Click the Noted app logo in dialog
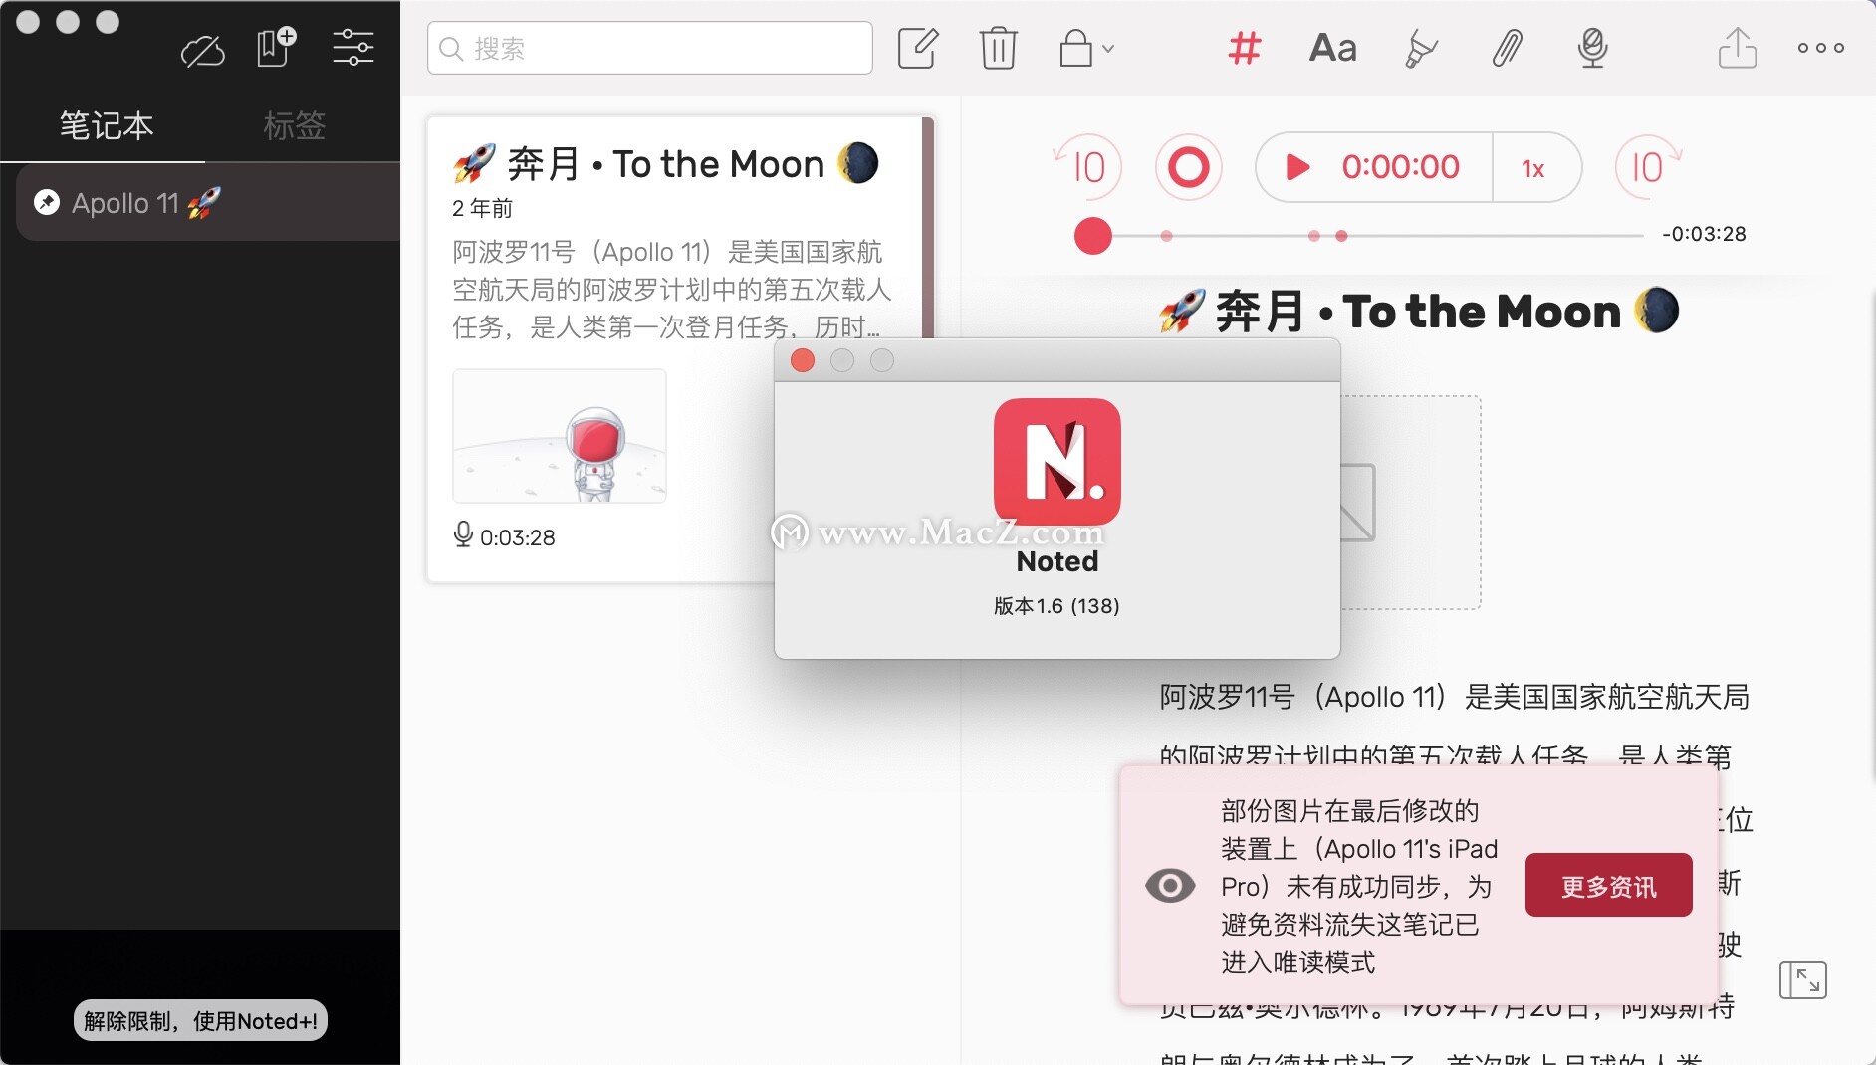This screenshot has width=1876, height=1065. pos(1057,462)
